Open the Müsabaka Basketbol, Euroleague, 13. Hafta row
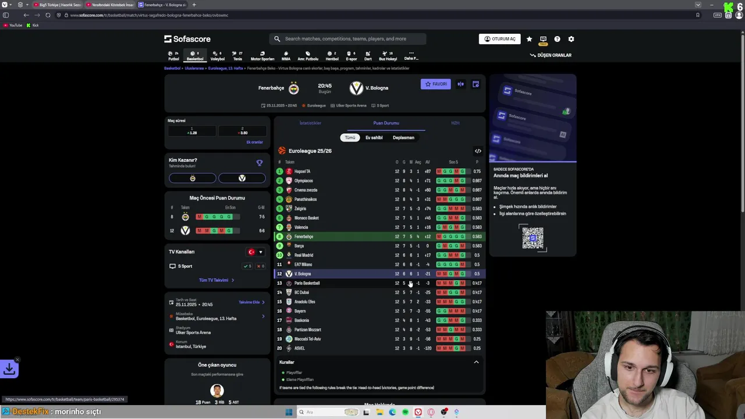 tap(217, 317)
